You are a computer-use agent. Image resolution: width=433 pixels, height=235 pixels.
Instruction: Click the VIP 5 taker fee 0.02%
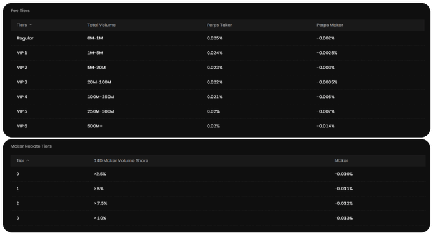point(213,111)
